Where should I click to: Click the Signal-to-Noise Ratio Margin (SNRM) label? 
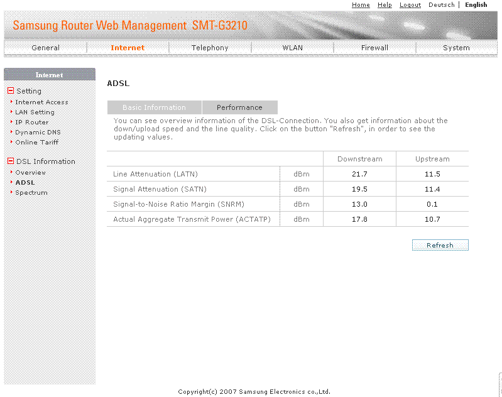click(178, 204)
